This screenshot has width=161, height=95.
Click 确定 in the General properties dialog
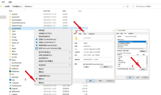coord(91,81)
